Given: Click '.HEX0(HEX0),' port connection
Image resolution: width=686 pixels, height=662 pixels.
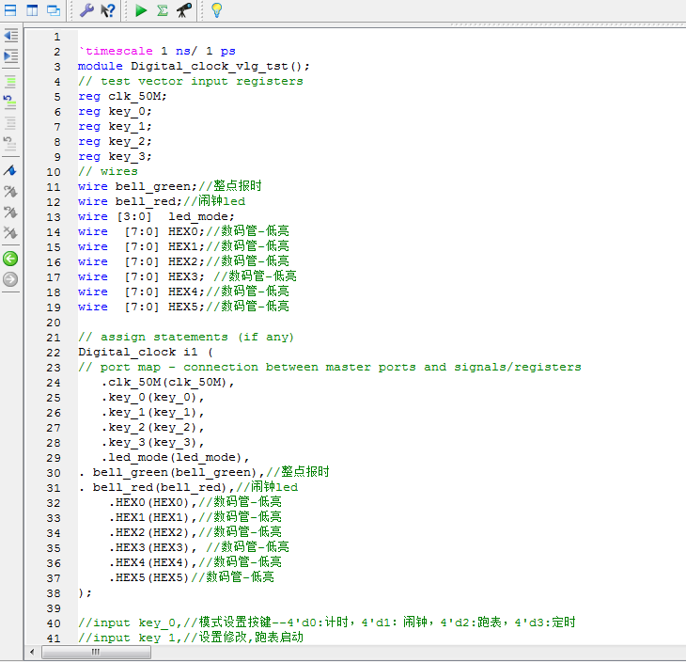Looking at the screenshot, I should 153,503.
